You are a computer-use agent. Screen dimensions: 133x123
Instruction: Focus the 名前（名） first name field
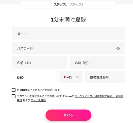click(40, 62)
